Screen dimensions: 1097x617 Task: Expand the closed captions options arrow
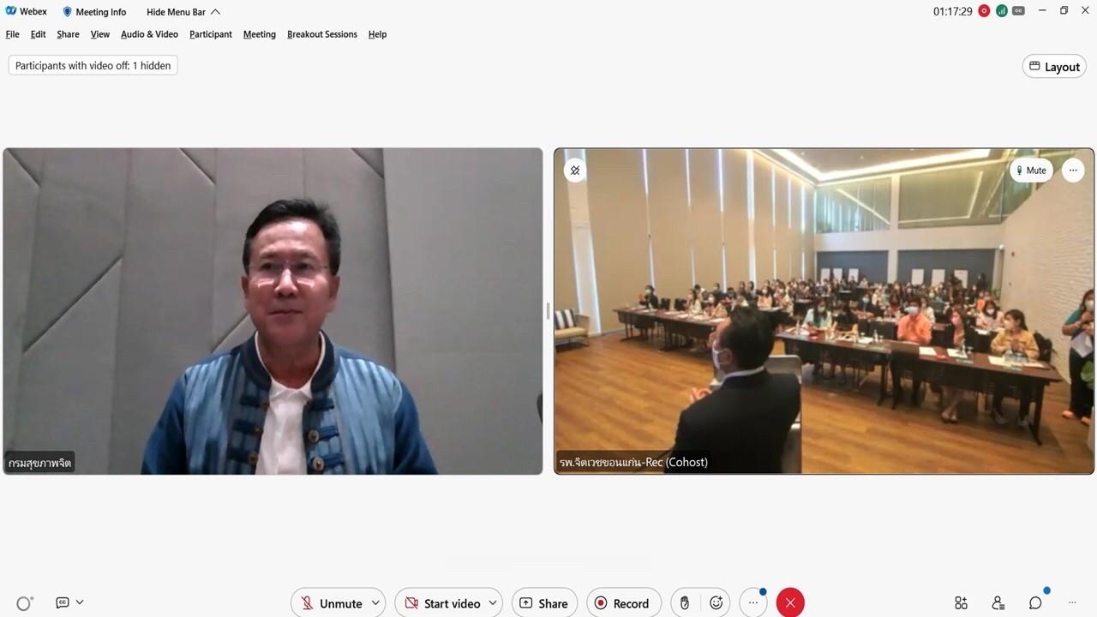(x=80, y=602)
